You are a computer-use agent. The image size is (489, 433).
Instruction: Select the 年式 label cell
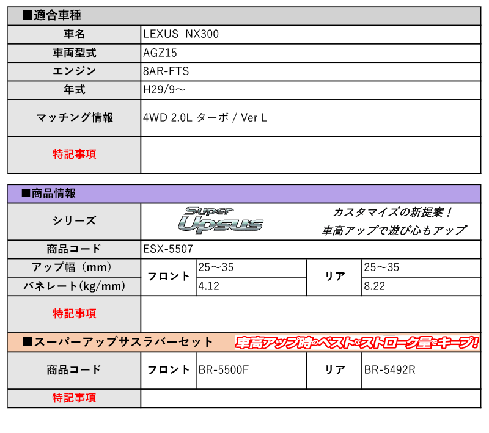point(74,90)
